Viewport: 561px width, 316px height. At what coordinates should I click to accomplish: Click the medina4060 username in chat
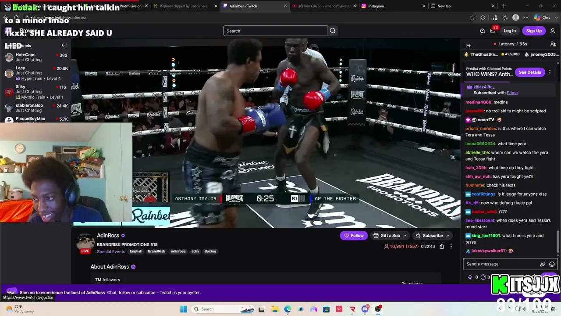click(x=479, y=102)
